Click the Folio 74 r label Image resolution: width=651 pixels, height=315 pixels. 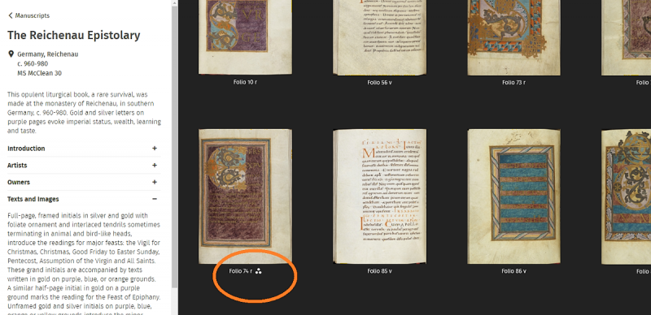pyautogui.click(x=240, y=271)
